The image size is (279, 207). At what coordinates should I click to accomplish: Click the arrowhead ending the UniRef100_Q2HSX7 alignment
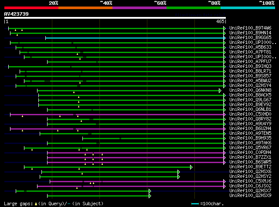[x=150, y=191]
